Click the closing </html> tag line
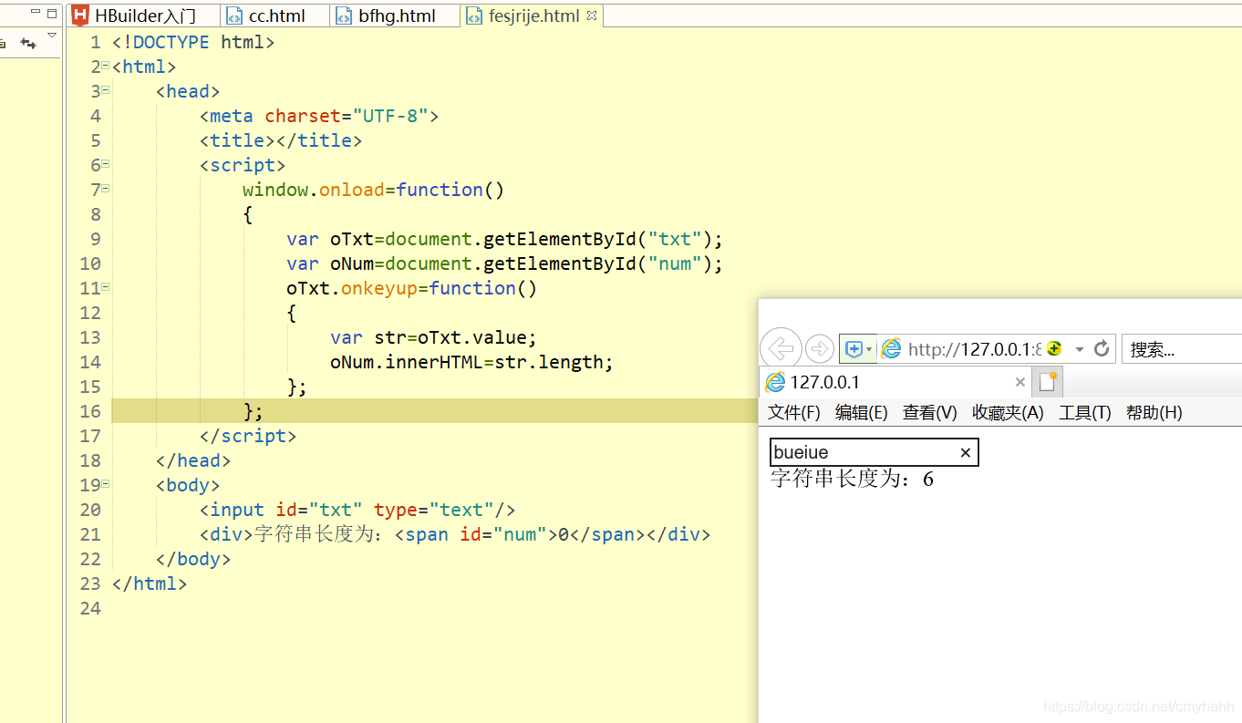This screenshot has height=723, width=1242. click(x=150, y=584)
